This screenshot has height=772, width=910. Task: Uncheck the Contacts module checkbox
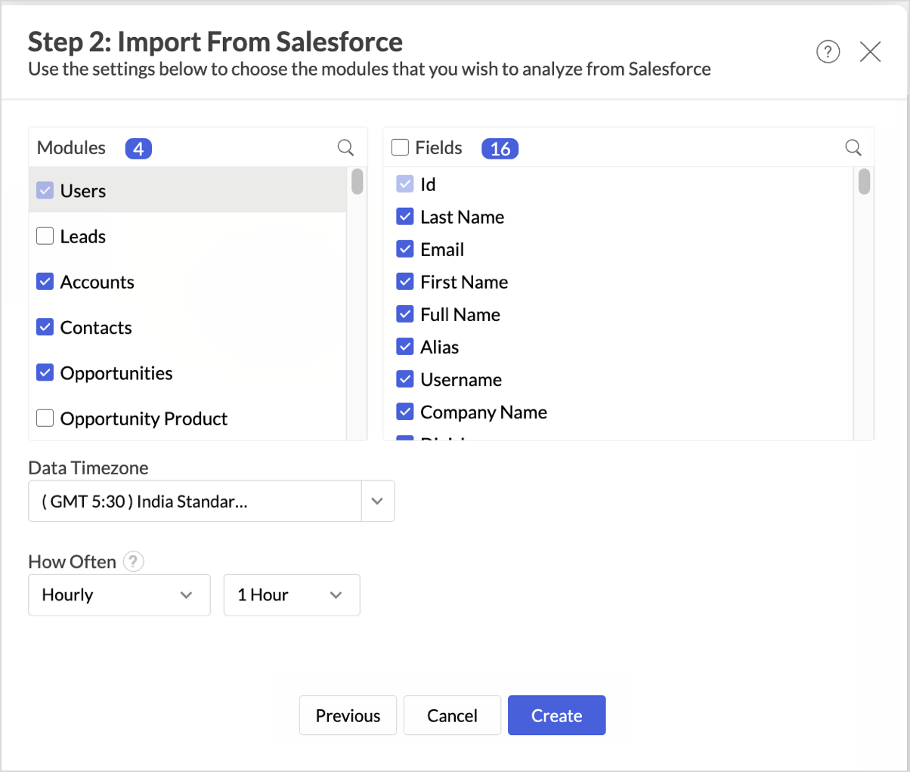pyautogui.click(x=45, y=327)
